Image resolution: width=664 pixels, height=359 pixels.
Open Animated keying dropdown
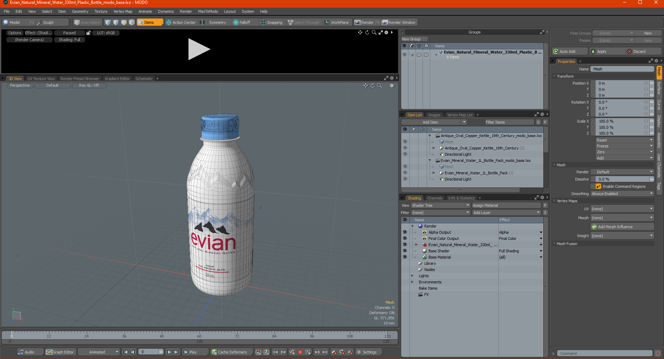tap(99, 352)
